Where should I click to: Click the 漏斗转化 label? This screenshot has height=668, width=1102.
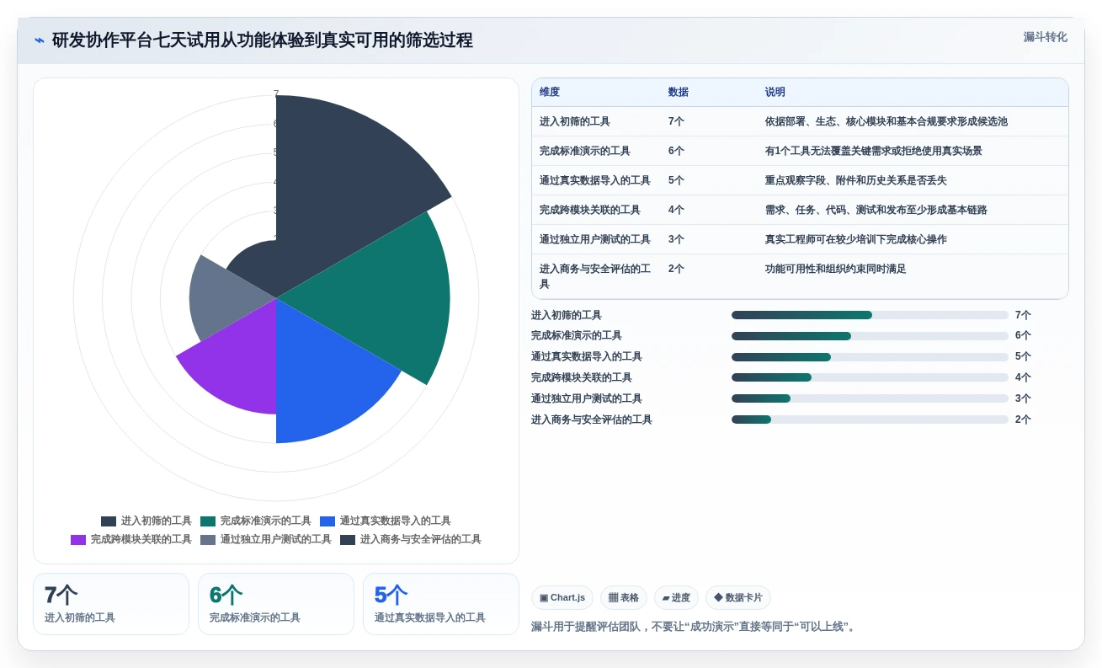tap(1045, 37)
